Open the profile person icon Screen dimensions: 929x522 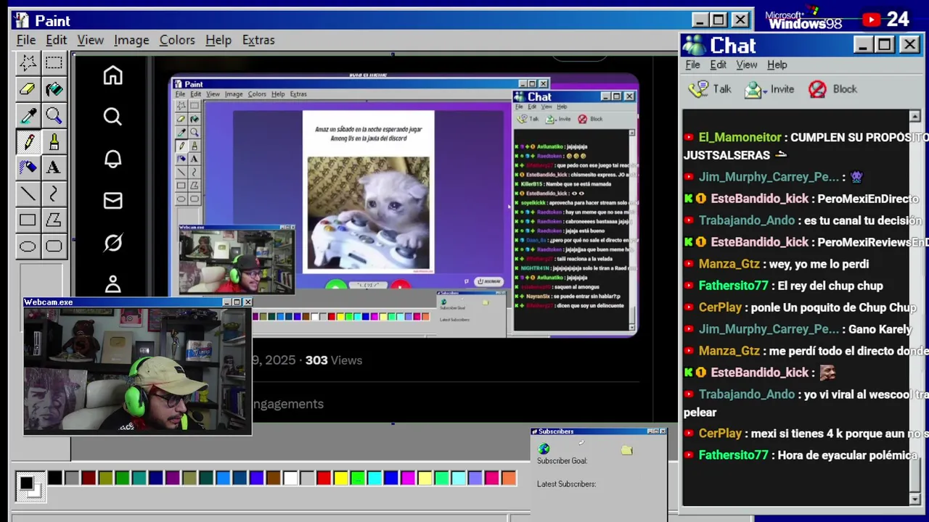point(112,283)
